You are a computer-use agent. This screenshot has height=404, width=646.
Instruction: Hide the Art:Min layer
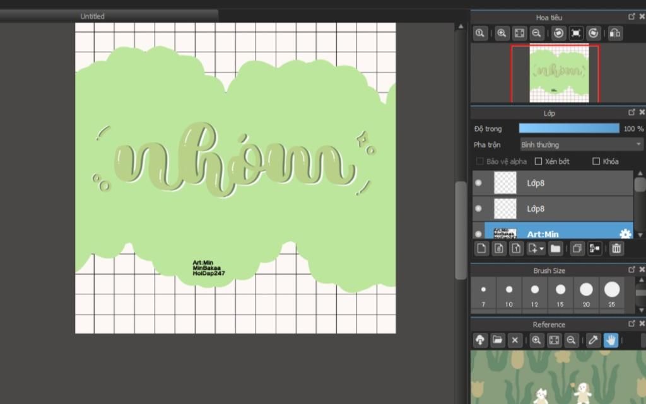point(478,234)
